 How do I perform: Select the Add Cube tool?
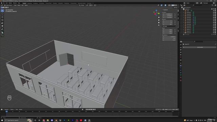click(x=2, y=36)
